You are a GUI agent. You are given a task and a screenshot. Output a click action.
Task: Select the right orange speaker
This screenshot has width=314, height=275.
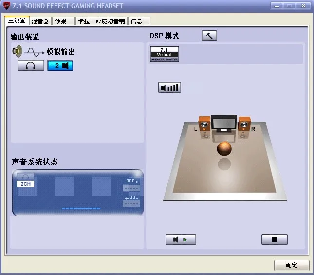coord(244,127)
